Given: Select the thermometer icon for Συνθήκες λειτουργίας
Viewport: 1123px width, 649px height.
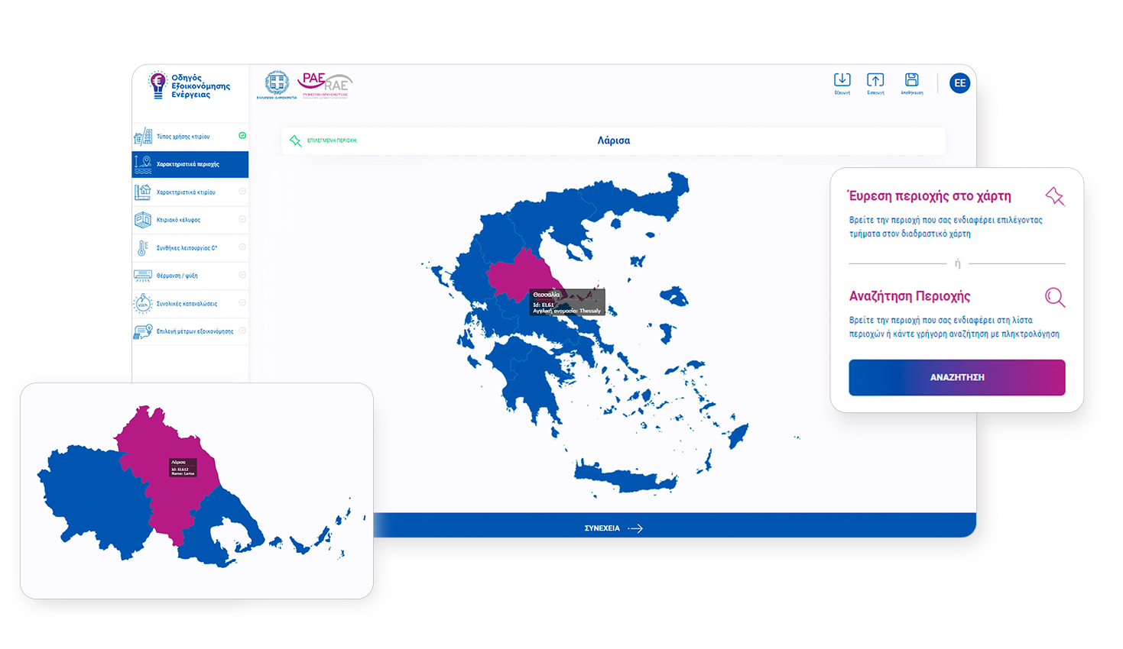Looking at the screenshot, I should 143,247.
